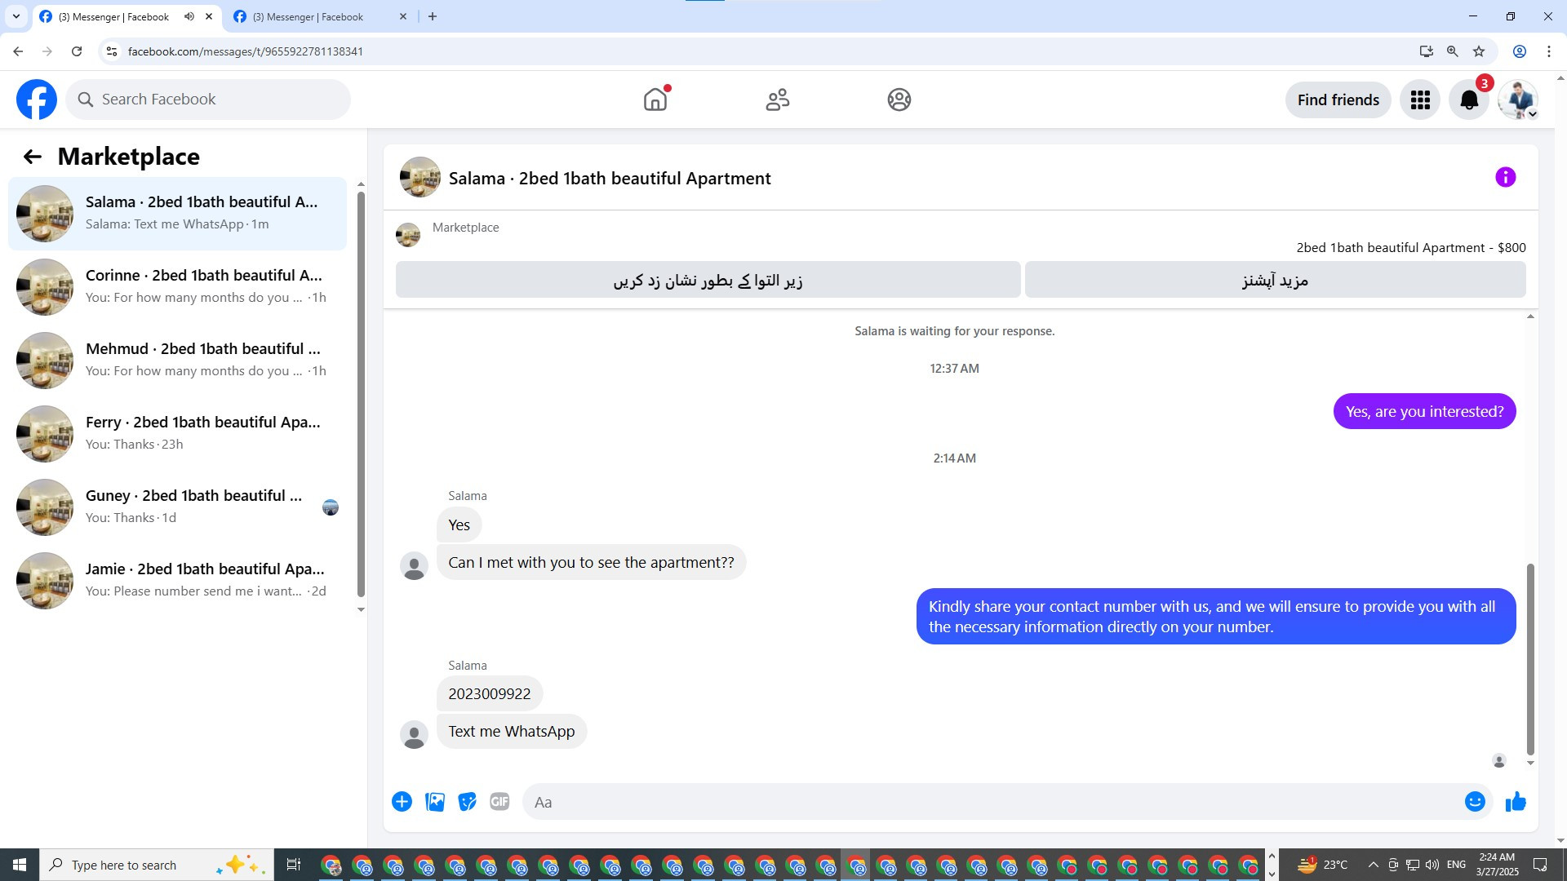Choose a sticker from the sticker icon
Viewport: 1567px width, 881px height.
pos(467,802)
